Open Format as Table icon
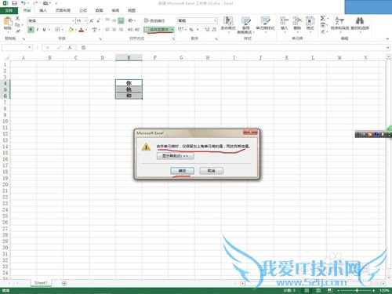This screenshot has height=294, width=392. point(245,21)
